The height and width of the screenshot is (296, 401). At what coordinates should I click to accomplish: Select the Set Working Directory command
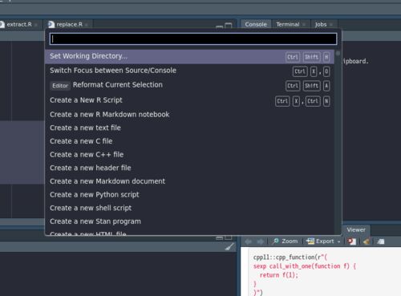tap(189, 57)
